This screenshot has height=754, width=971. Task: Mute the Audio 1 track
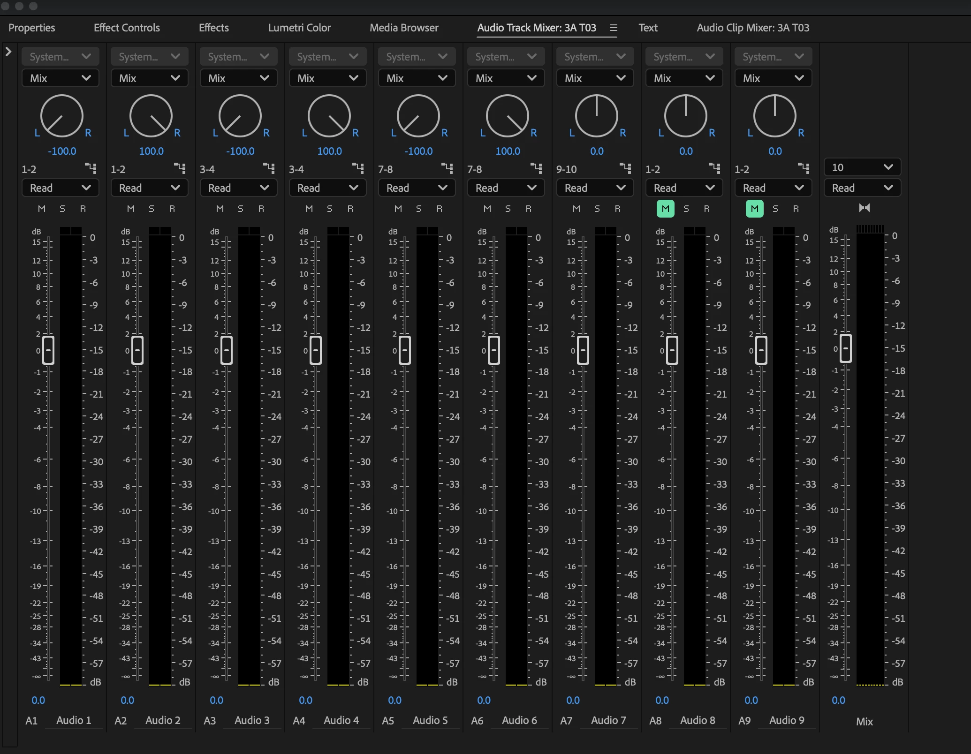42,209
